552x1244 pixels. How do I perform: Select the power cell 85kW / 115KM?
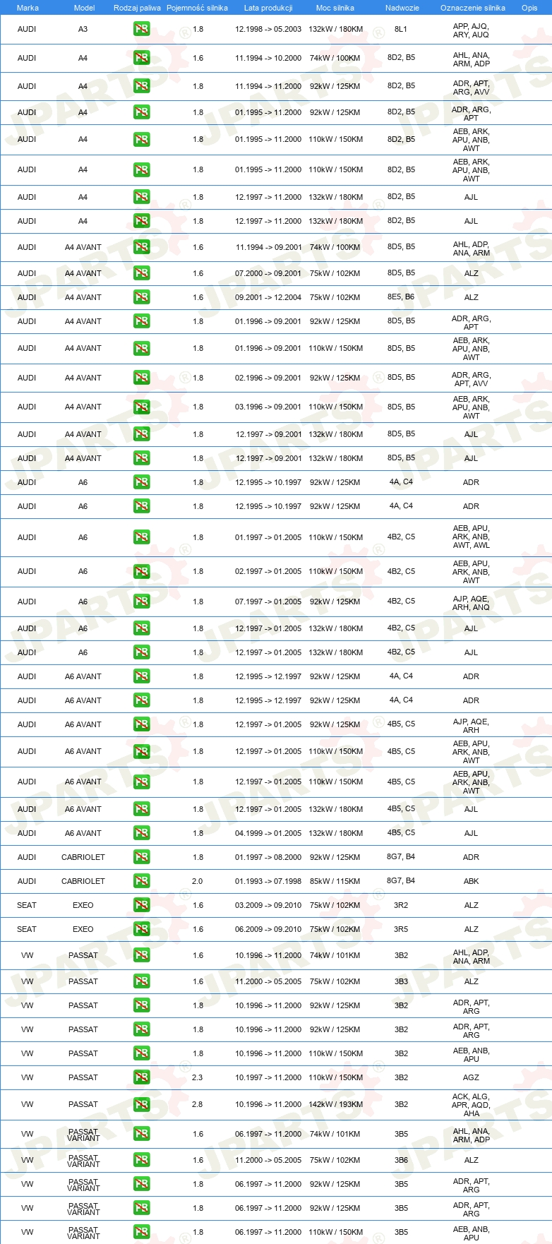(x=335, y=881)
